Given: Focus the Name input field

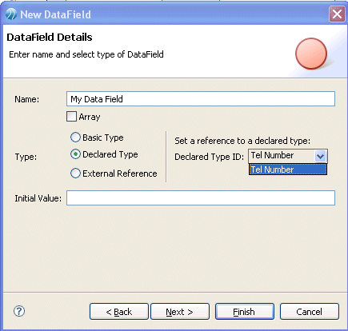Looking at the screenshot, I should (x=201, y=99).
